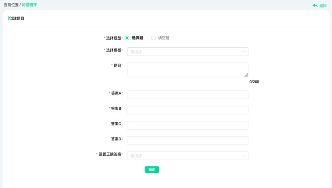Click inside the 题目 text area
Viewport: 332px width, 188px height.
pos(187,70)
